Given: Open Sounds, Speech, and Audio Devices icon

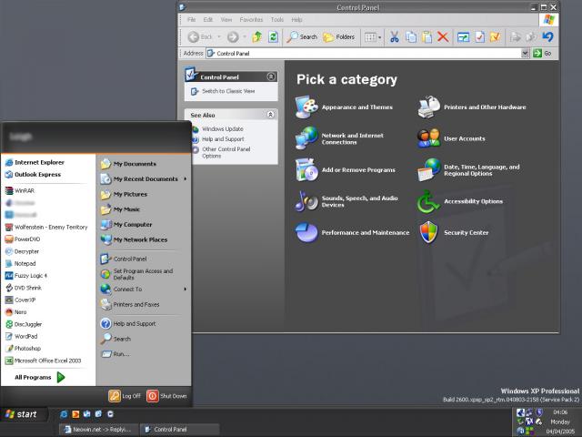Looking at the screenshot, I should click(306, 201).
